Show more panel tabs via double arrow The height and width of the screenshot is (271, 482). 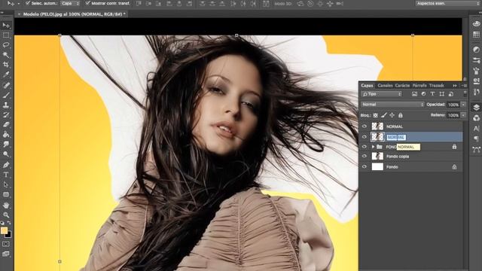click(455, 85)
